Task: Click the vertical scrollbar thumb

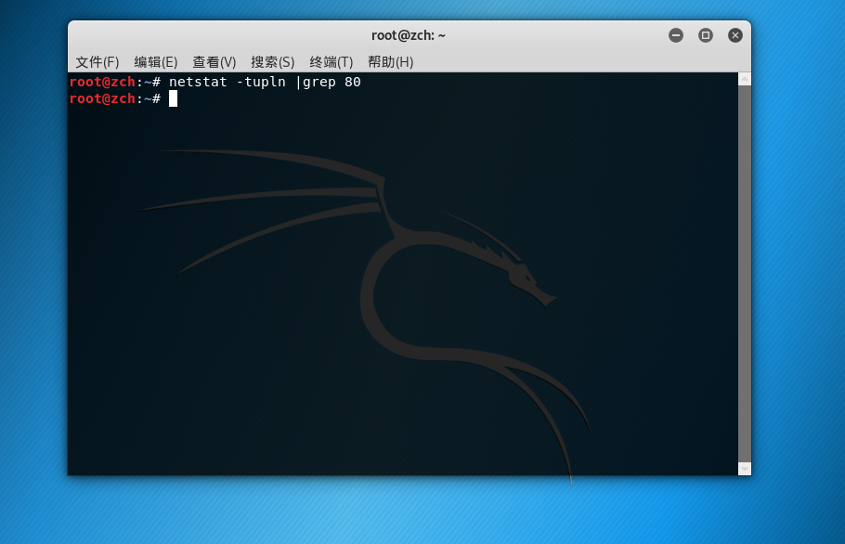Action: (744, 274)
